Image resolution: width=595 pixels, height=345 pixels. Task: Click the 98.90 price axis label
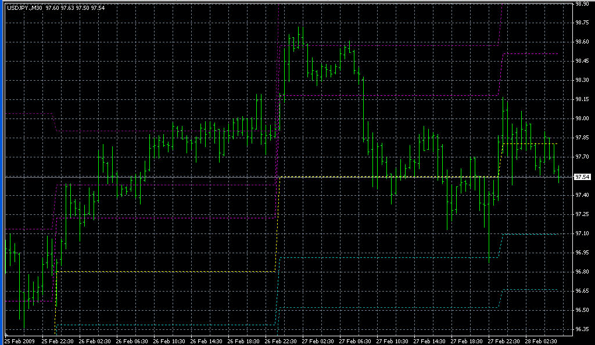[x=581, y=3]
